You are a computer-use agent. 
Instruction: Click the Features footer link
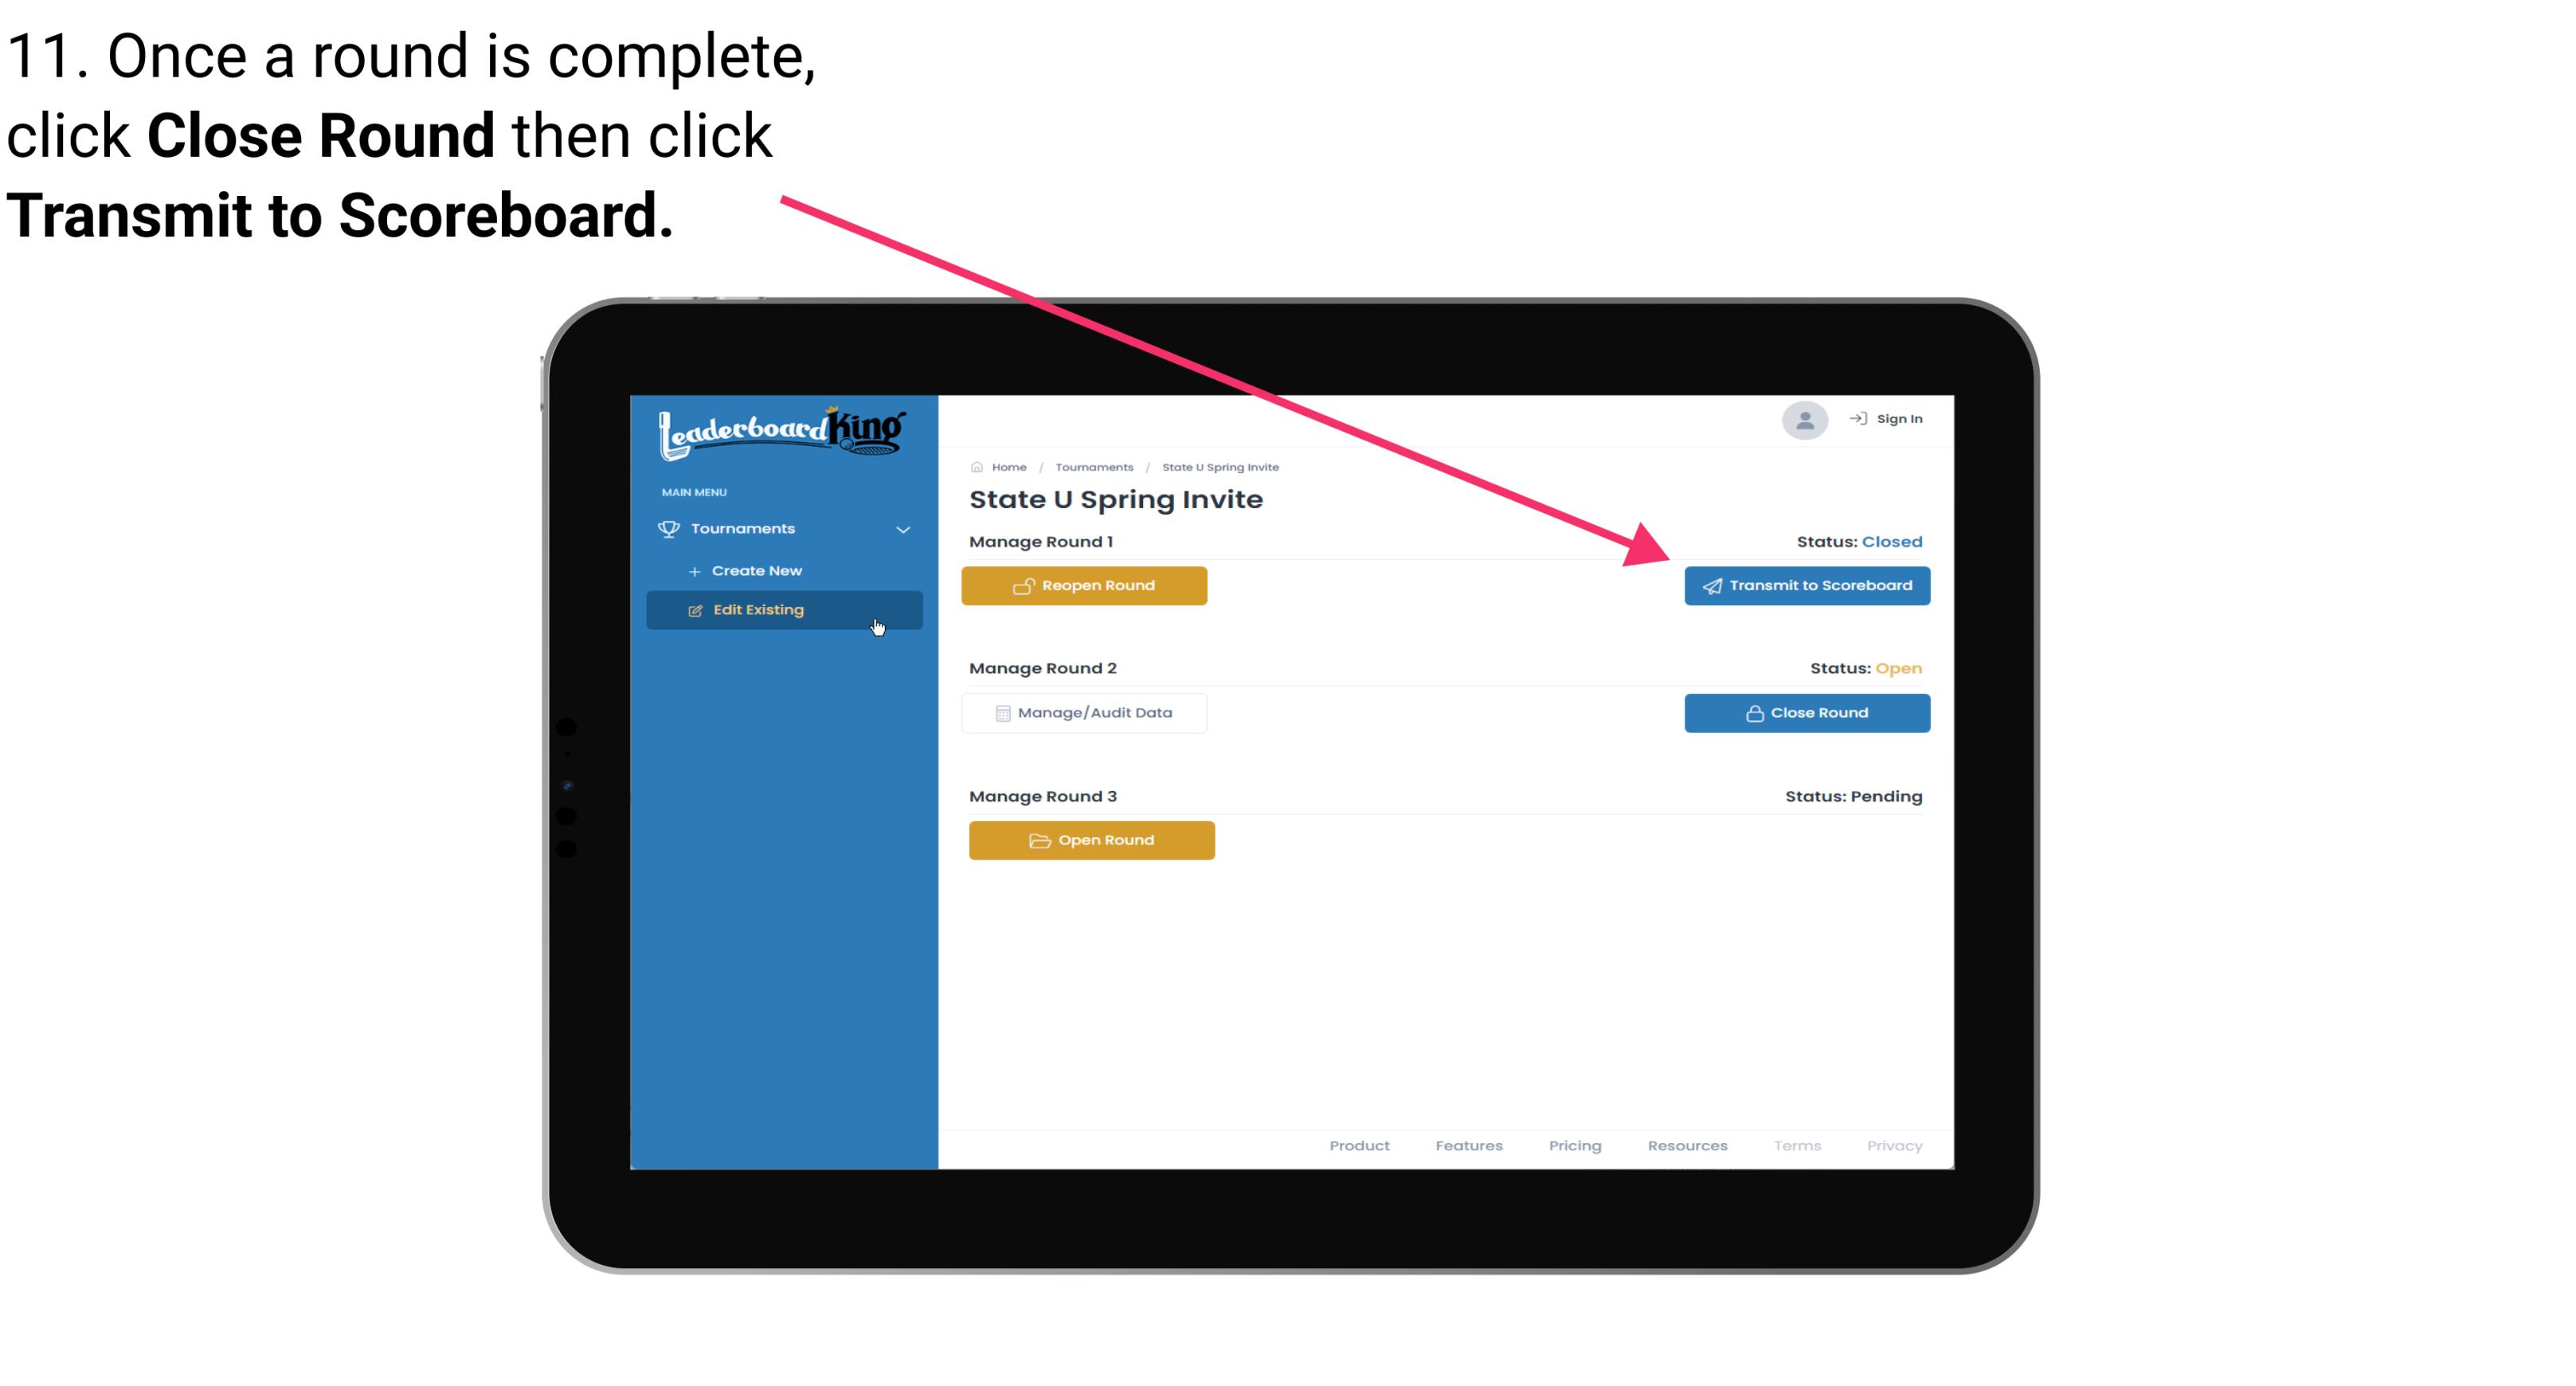pyautogui.click(x=1467, y=1145)
